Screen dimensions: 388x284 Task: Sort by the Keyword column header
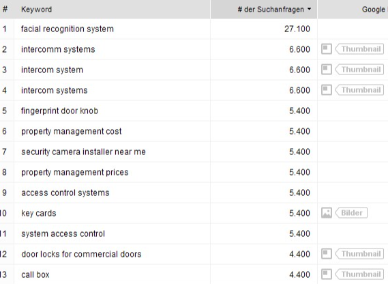click(36, 10)
